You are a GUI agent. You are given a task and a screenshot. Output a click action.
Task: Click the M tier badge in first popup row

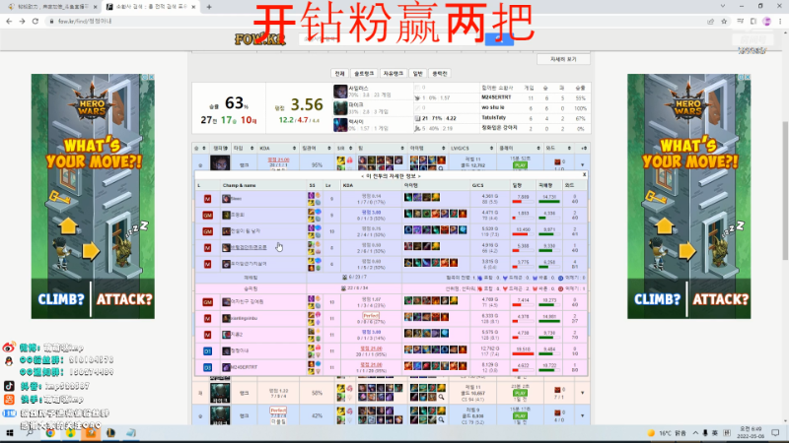coord(207,199)
